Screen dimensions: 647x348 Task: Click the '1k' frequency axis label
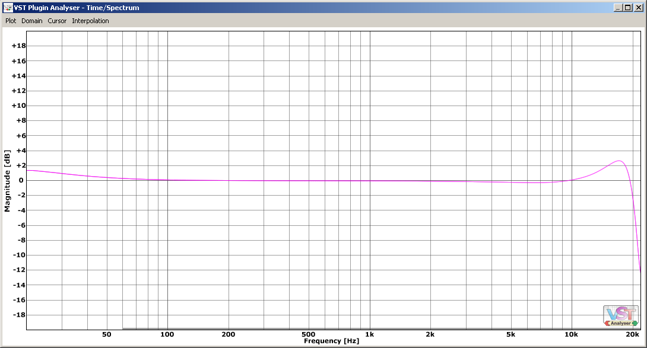click(369, 334)
